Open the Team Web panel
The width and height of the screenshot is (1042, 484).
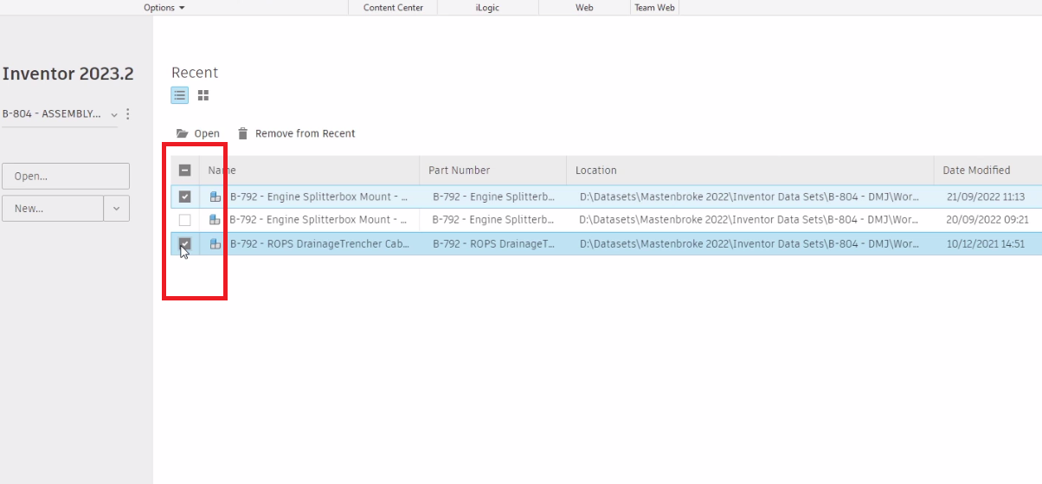click(654, 8)
